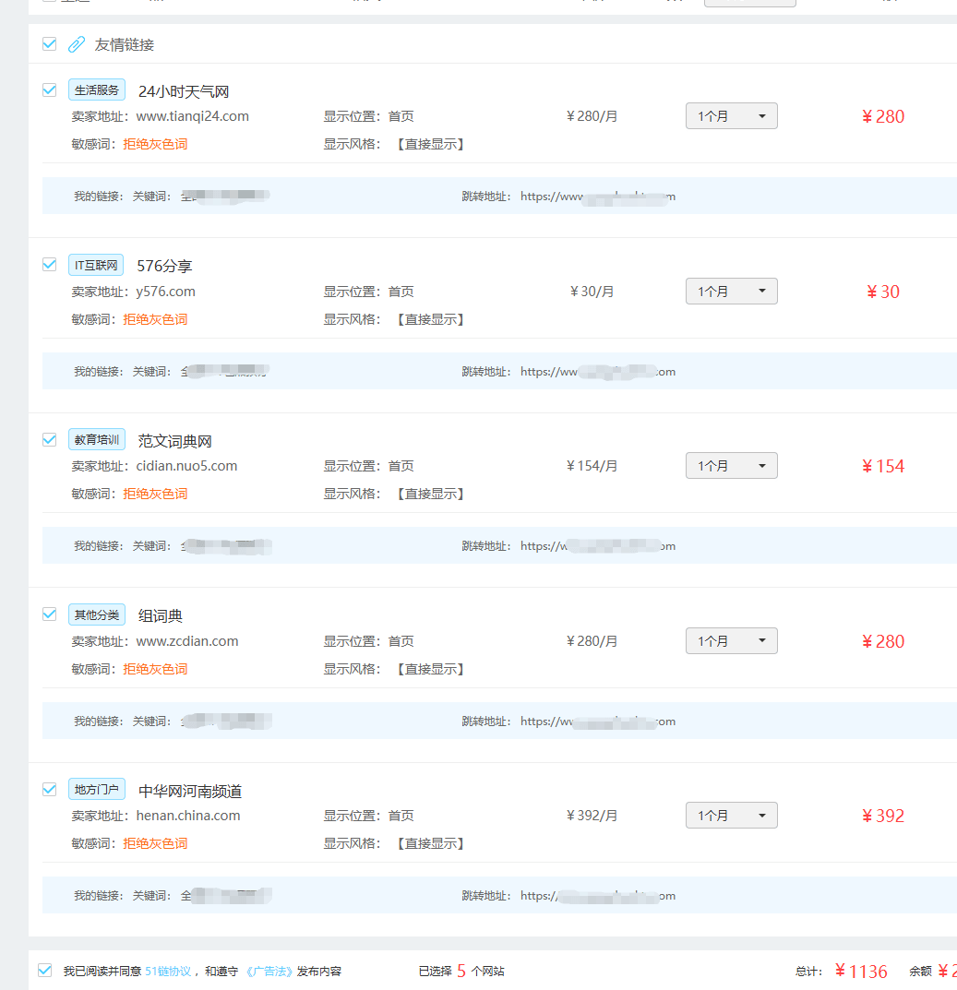
Task: Open the 范文词典网 site title
Action: 175,441
